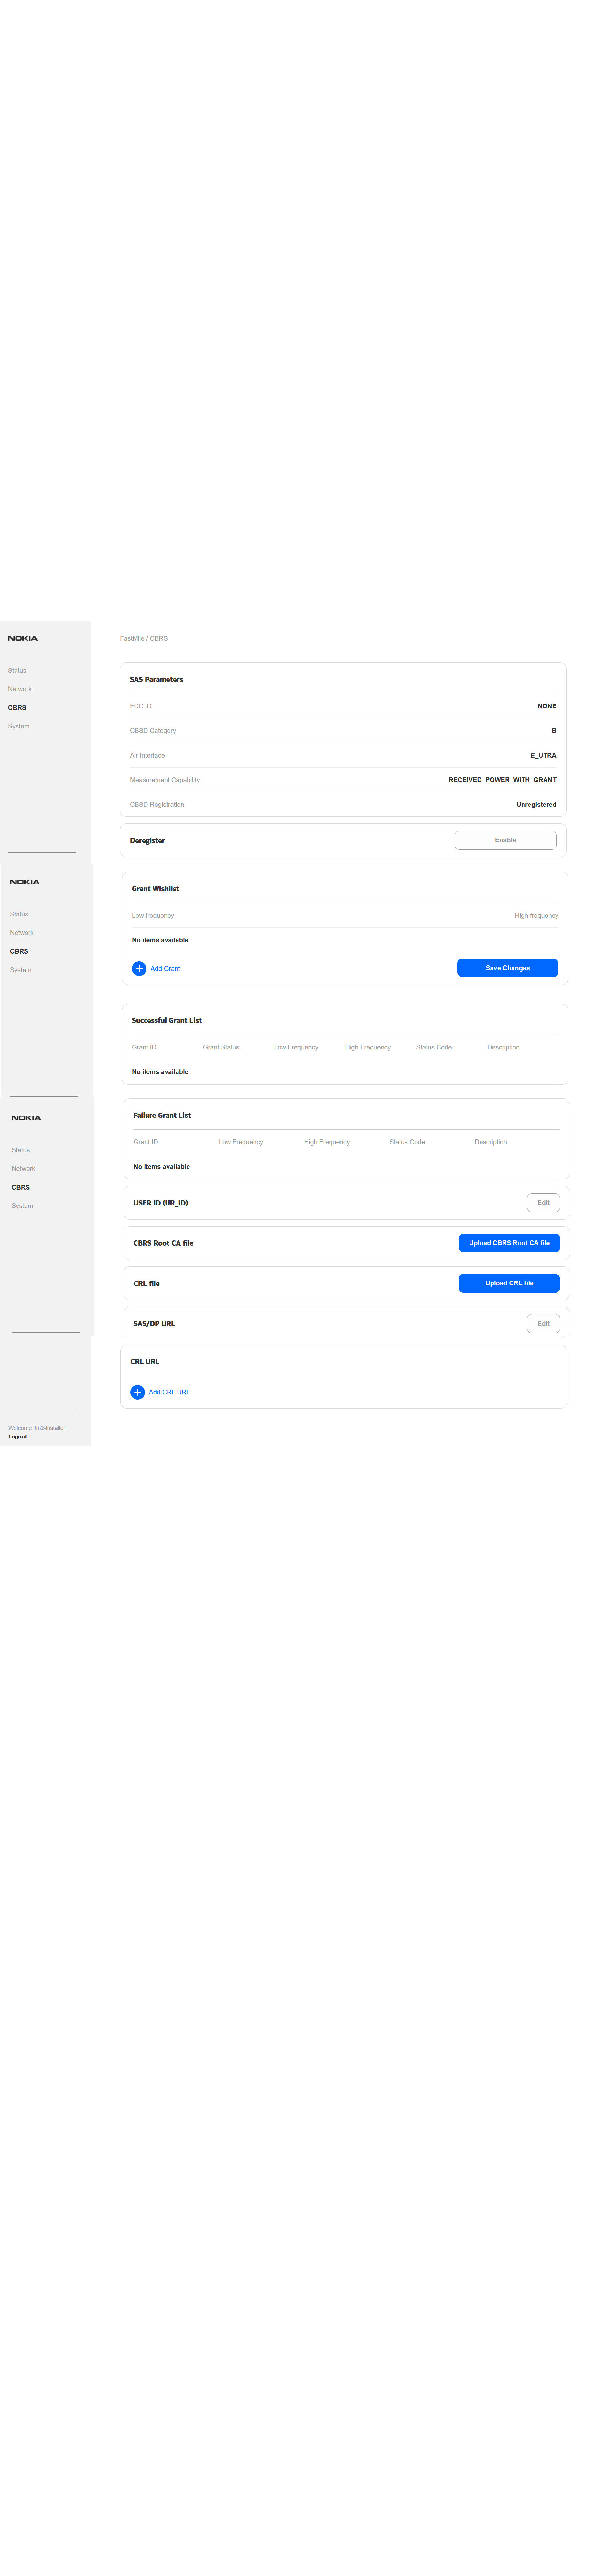Upload CRL file
Image resolution: width=616 pixels, height=2576 pixels.
(x=509, y=1283)
